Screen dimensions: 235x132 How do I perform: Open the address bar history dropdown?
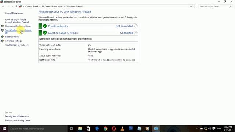(x=191, y=7)
